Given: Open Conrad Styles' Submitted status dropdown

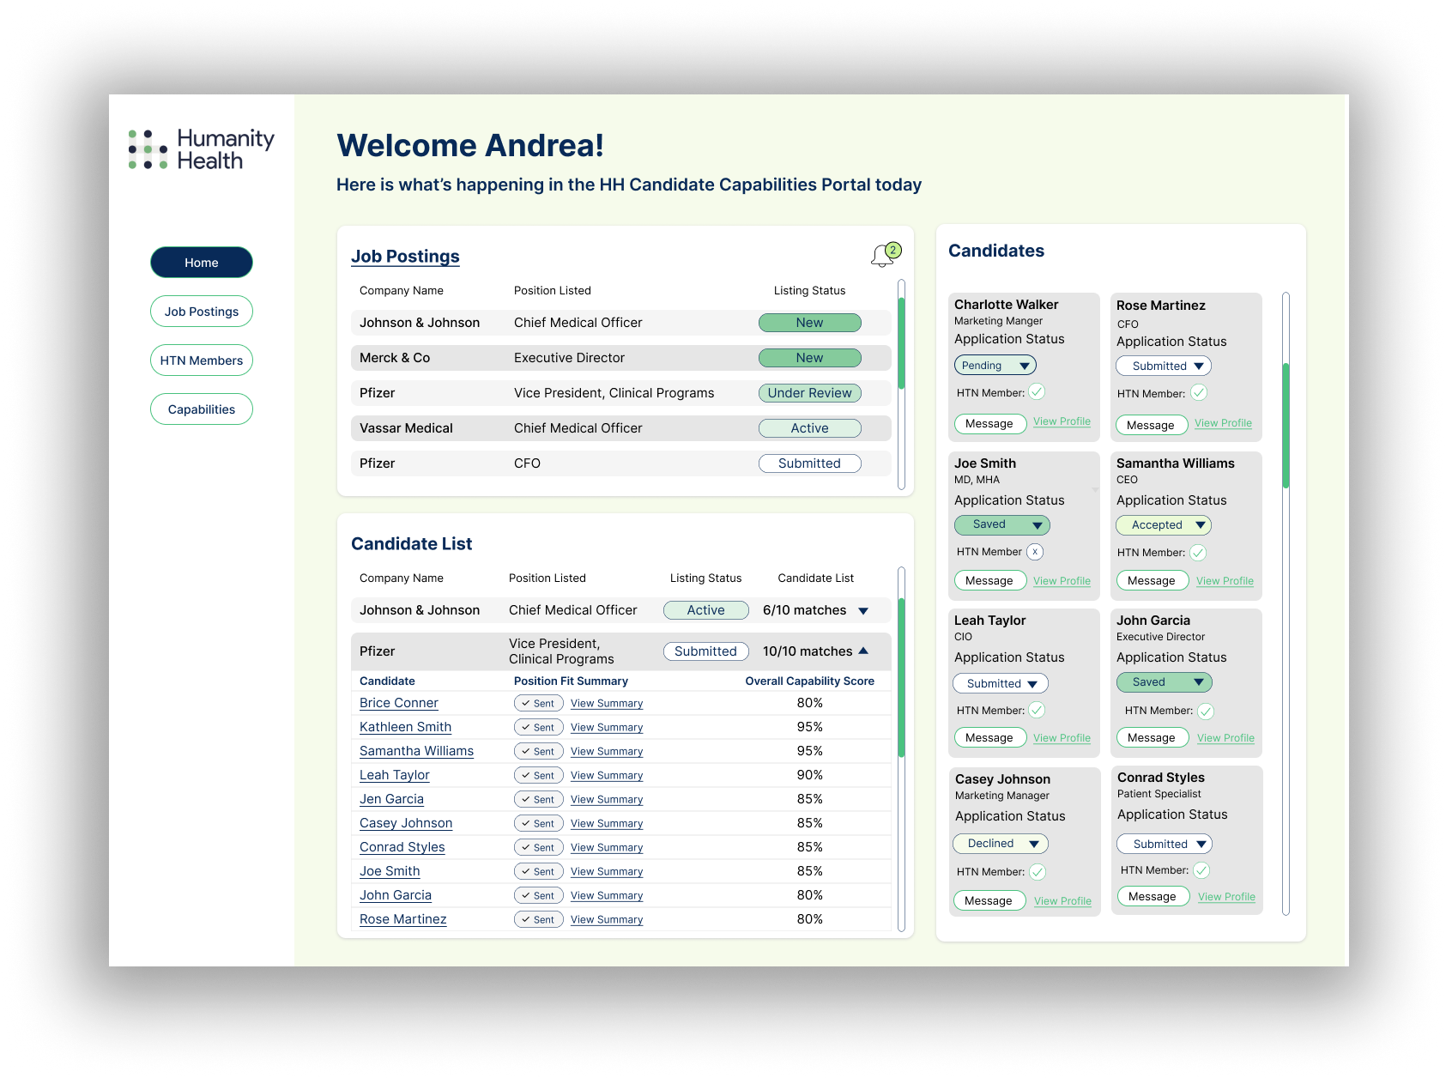Looking at the screenshot, I should point(1165,844).
